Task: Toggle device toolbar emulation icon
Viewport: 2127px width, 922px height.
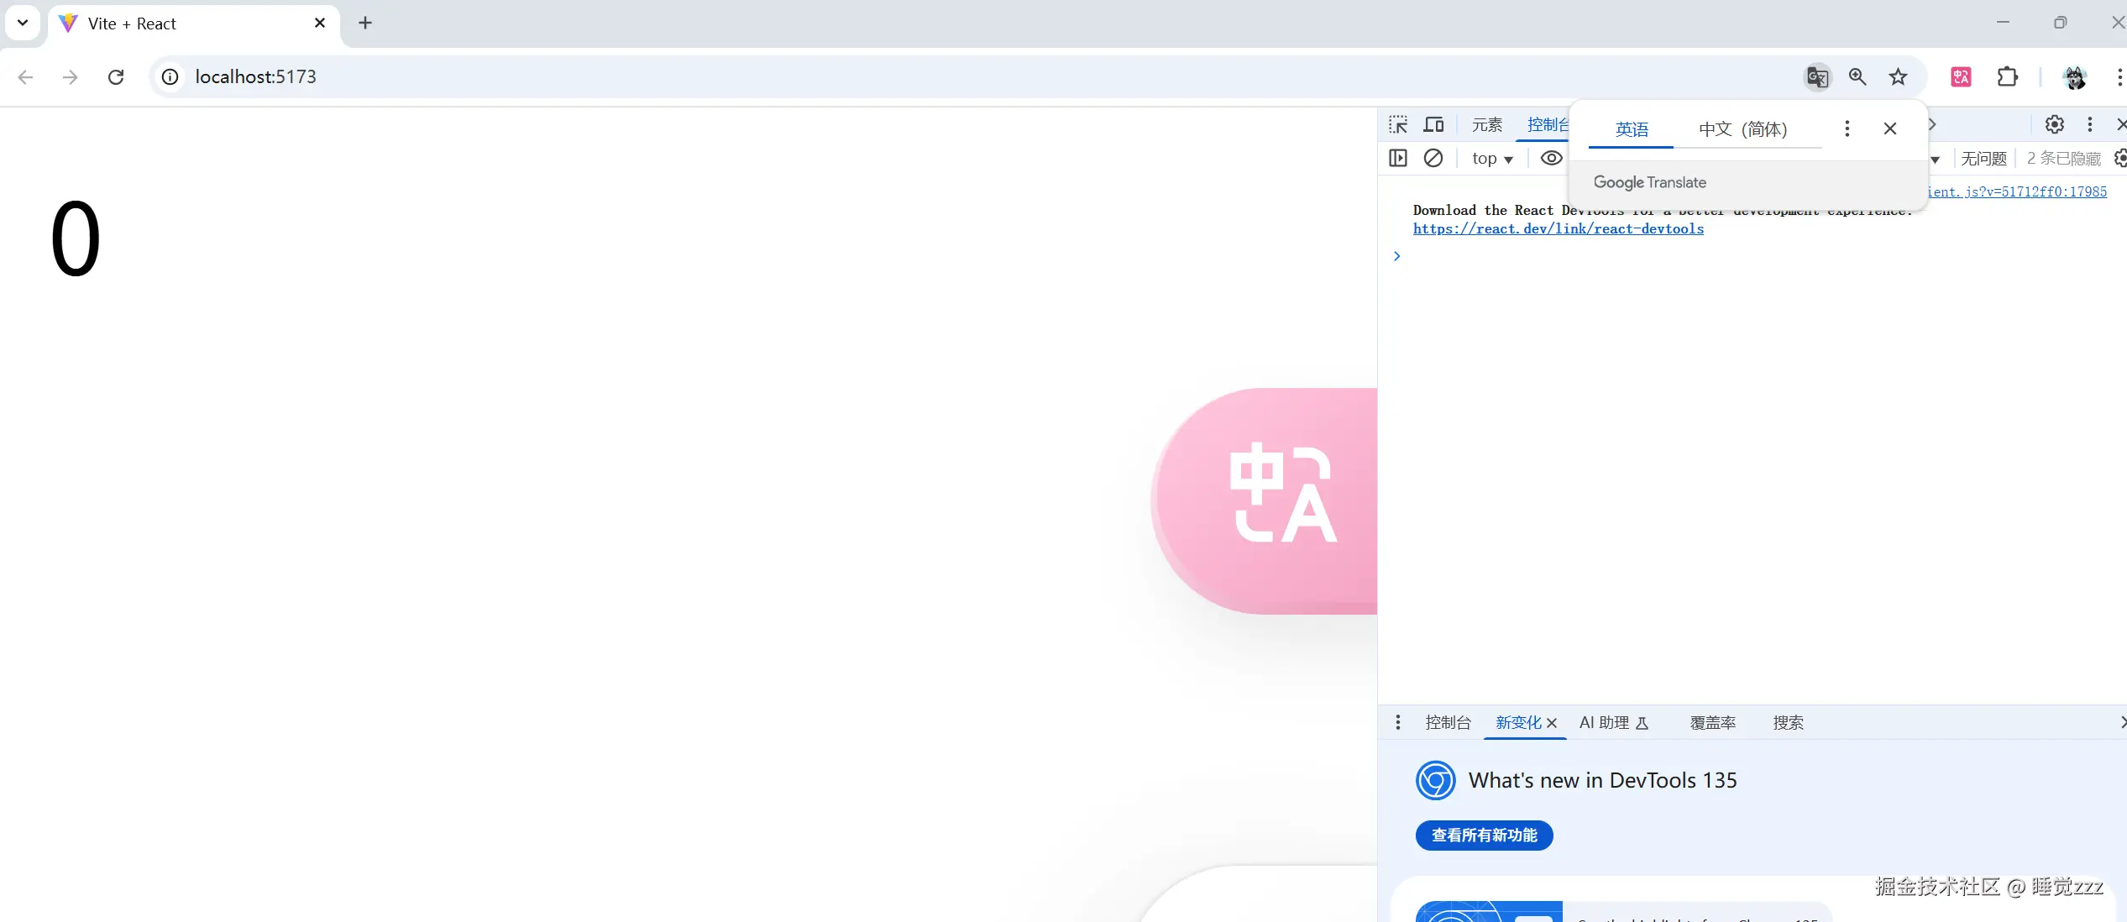Action: 1433,125
